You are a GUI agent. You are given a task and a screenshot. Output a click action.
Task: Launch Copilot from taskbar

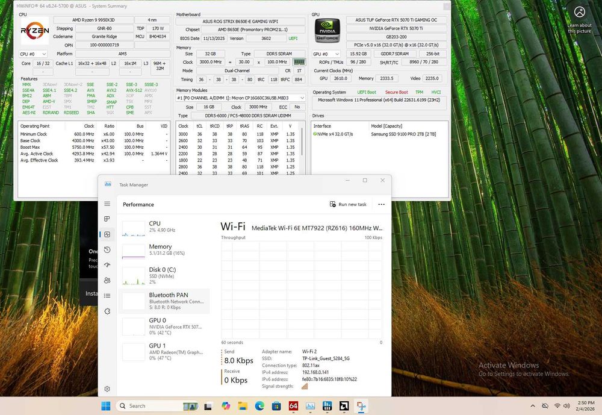[x=225, y=406]
